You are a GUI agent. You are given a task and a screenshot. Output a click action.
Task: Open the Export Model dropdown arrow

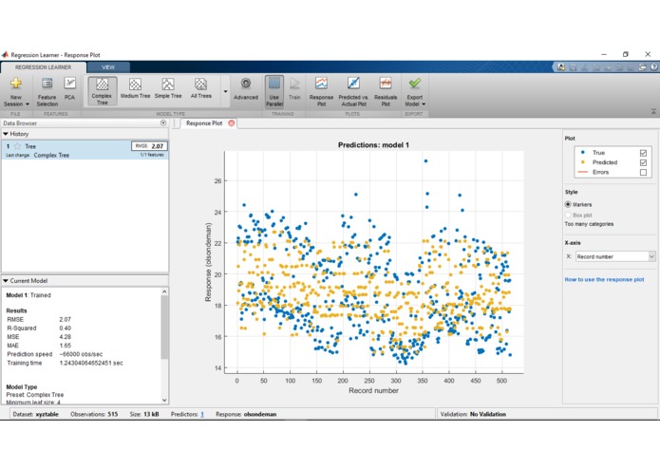[x=424, y=103]
